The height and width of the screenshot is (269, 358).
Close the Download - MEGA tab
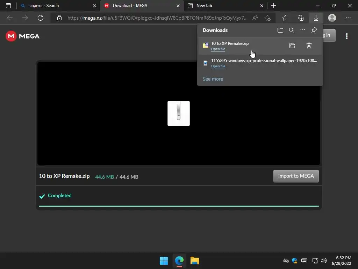click(178, 6)
